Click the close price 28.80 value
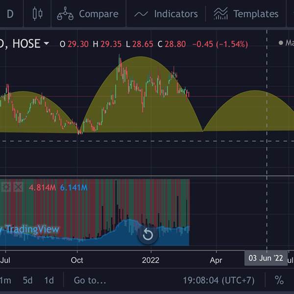Viewport: 294px width, 294px height. (175, 44)
